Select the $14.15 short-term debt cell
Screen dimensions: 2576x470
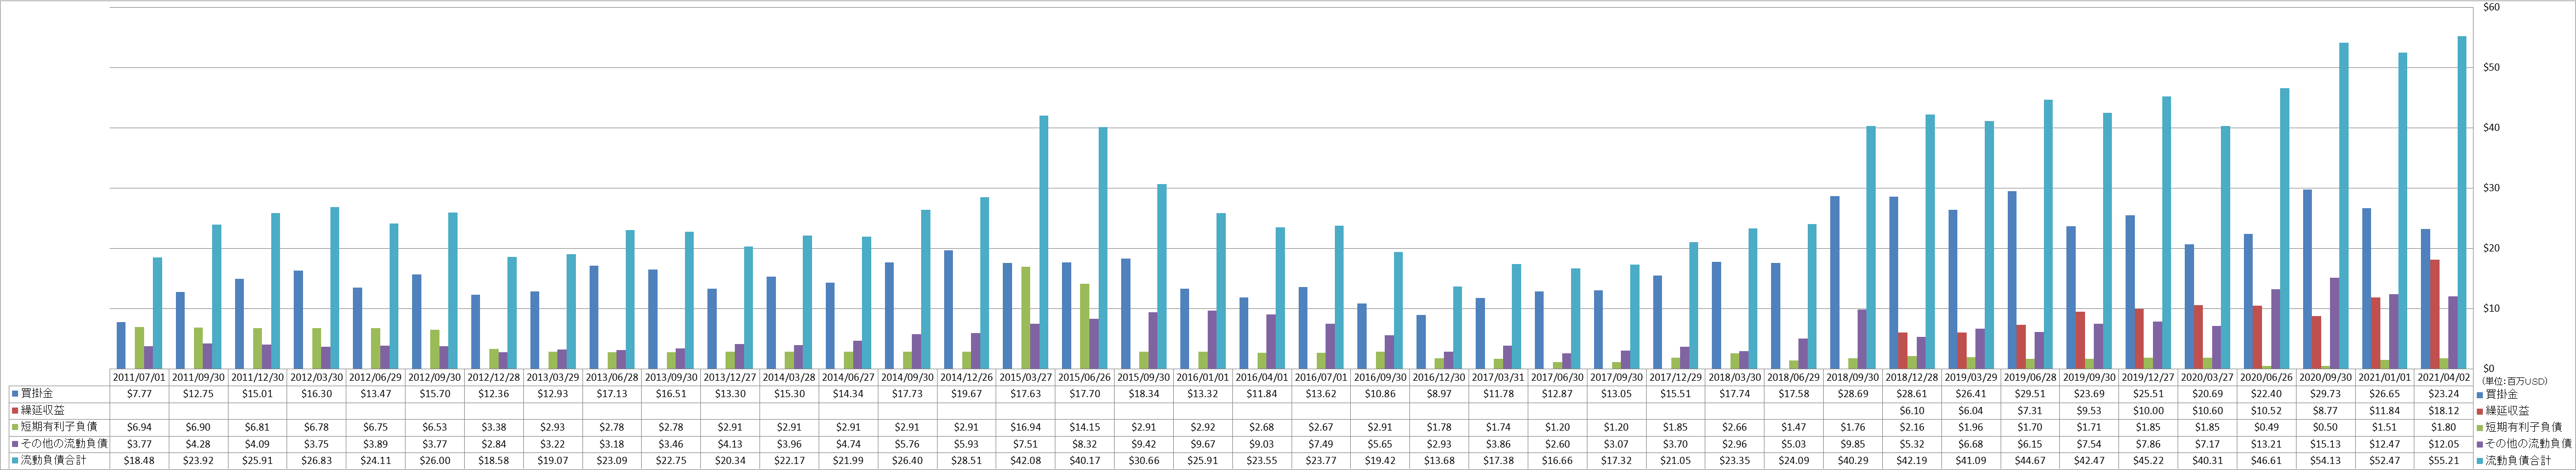[x=1084, y=427]
